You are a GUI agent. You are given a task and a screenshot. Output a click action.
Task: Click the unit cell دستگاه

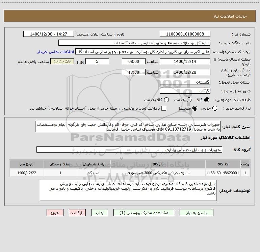94,173
